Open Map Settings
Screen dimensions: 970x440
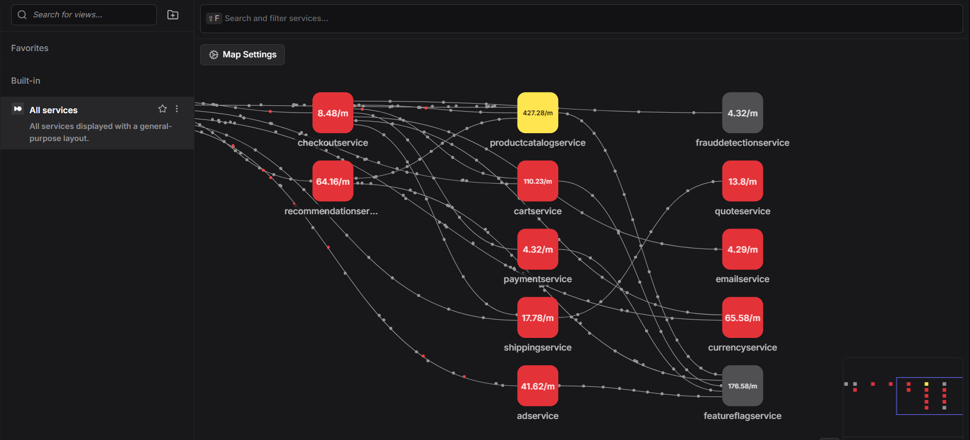[x=242, y=55]
